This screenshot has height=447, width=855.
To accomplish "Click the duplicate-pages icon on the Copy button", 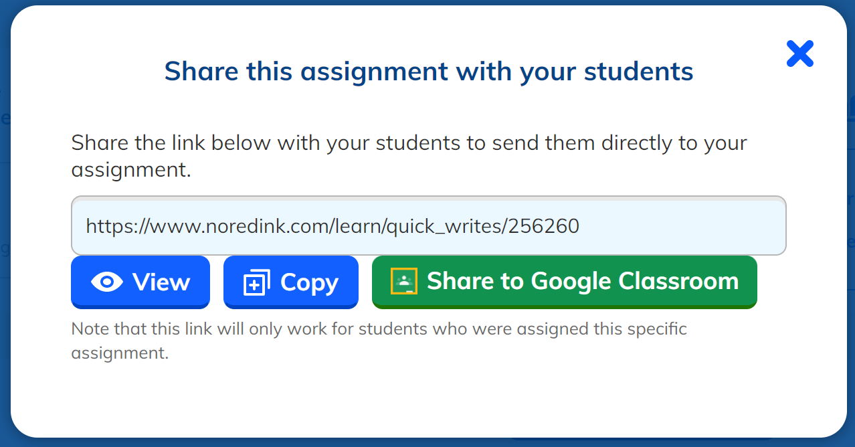I will click(256, 282).
